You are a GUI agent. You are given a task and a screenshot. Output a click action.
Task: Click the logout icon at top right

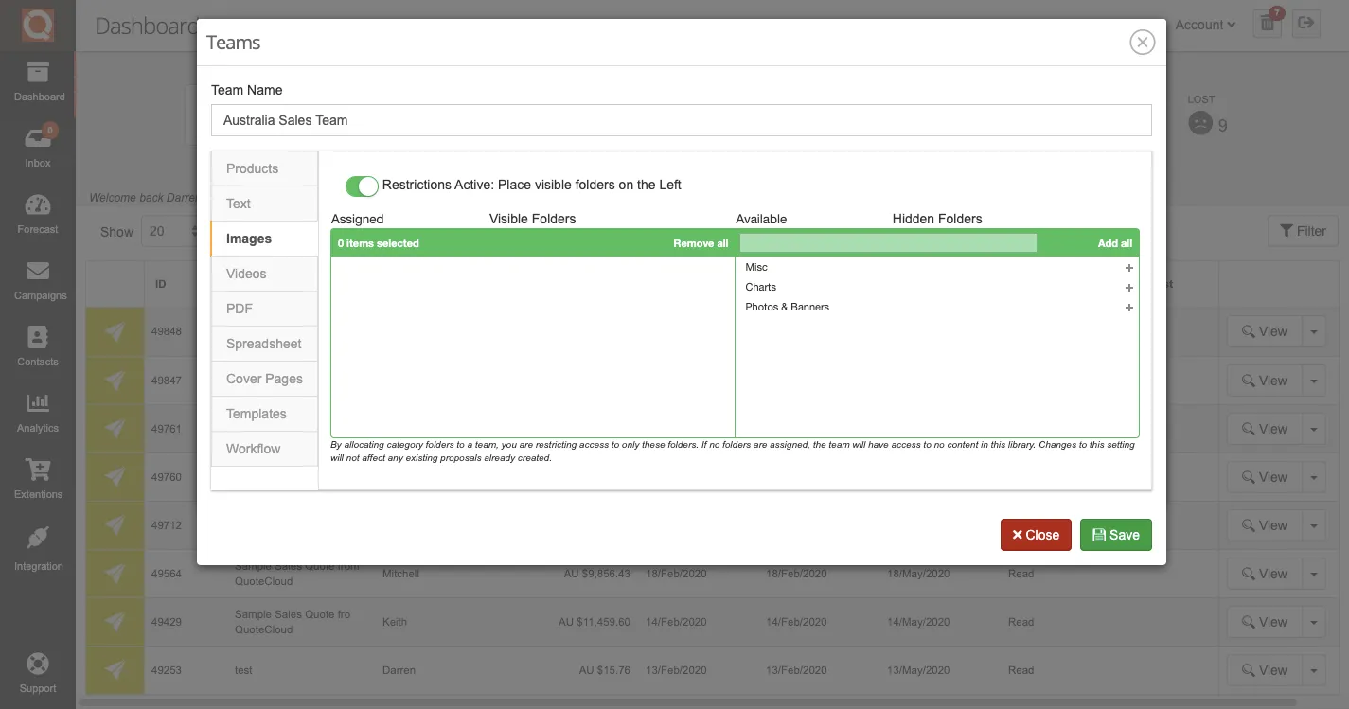pos(1307,25)
